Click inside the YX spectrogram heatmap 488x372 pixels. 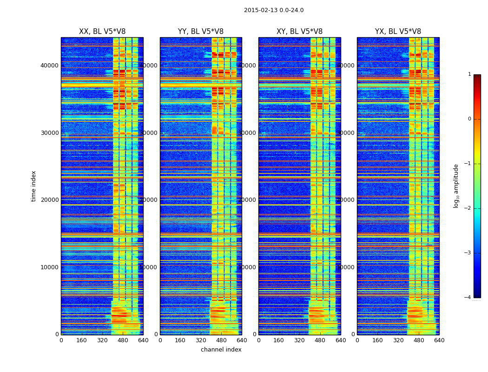point(398,186)
